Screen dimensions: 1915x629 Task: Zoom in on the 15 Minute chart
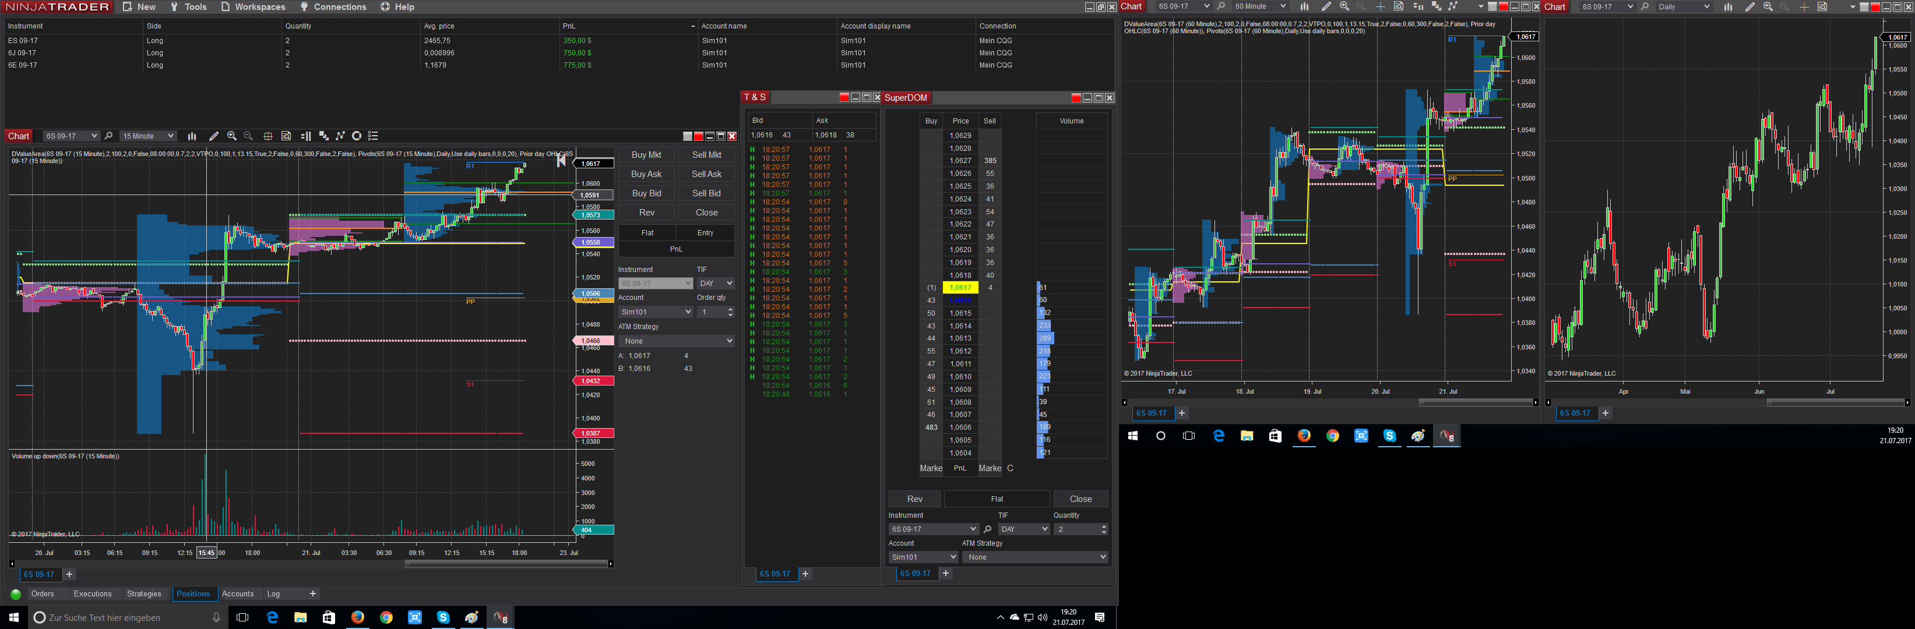232,136
